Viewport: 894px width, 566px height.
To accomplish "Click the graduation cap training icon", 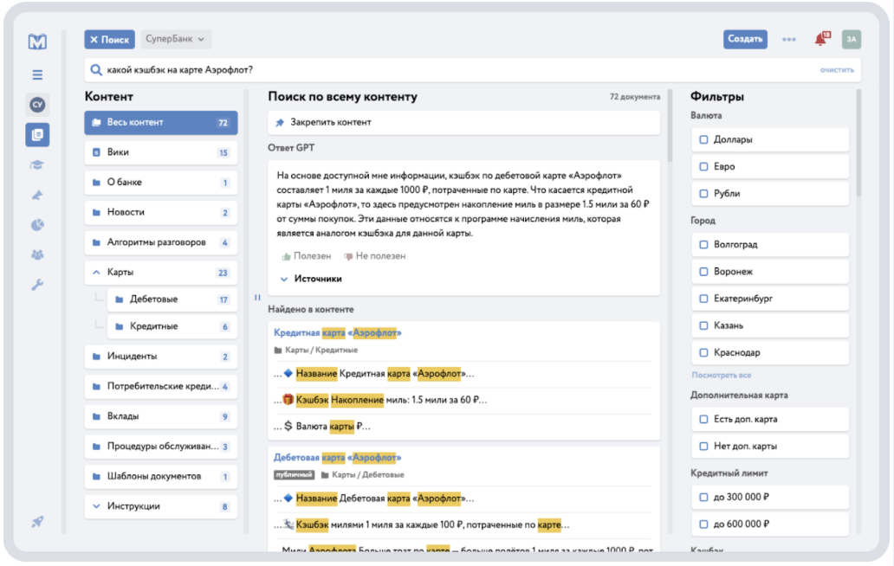I will click(37, 164).
